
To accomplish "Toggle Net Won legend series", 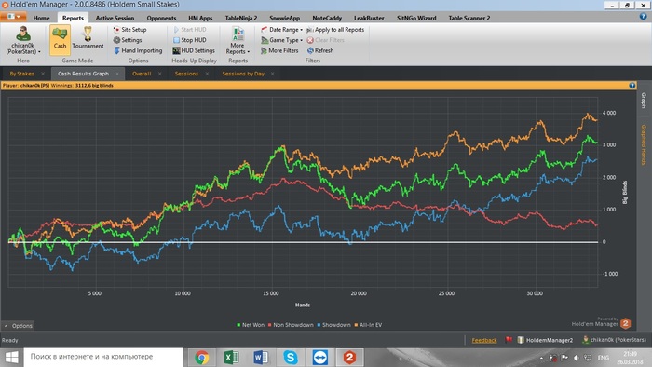I will tap(251, 325).
